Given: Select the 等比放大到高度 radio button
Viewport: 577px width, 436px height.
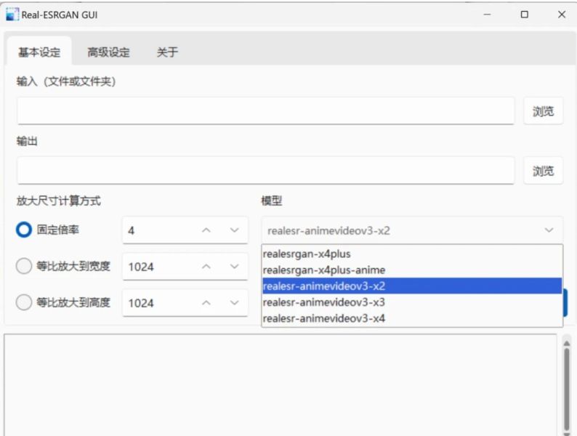Looking at the screenshot, I should coord(24,302).
